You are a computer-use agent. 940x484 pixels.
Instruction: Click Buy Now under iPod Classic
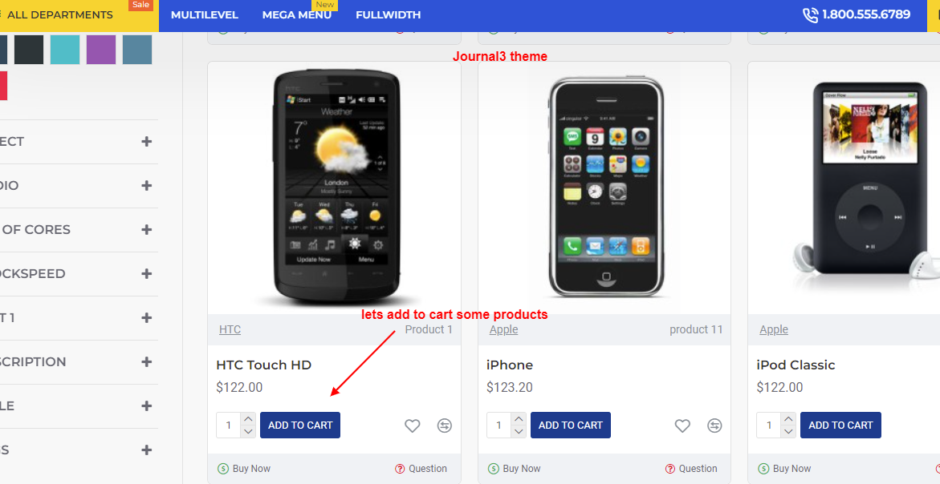click(x=785, y=469)
